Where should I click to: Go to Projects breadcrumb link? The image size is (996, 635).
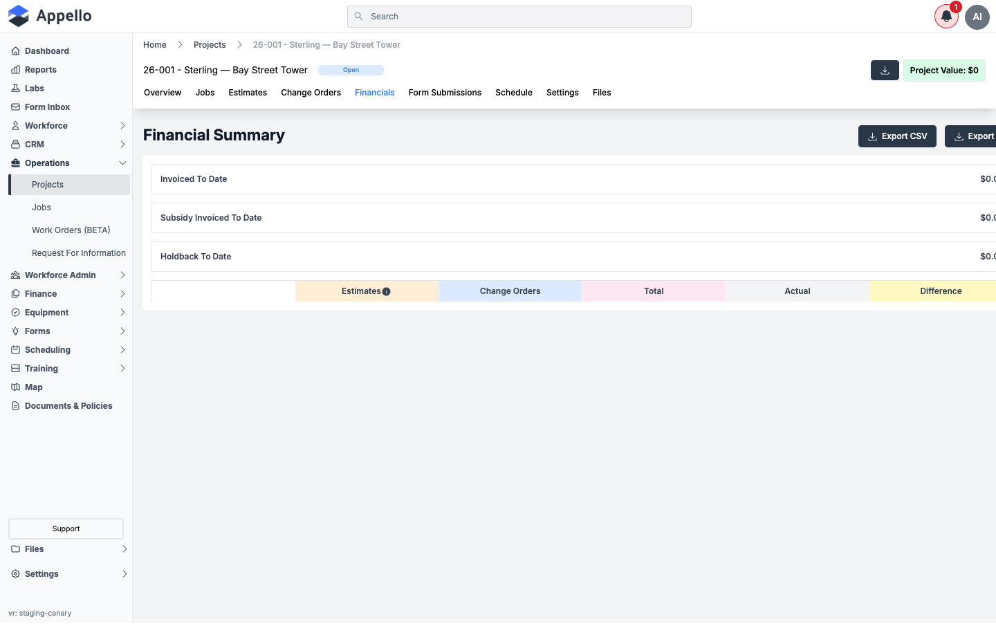210,45
